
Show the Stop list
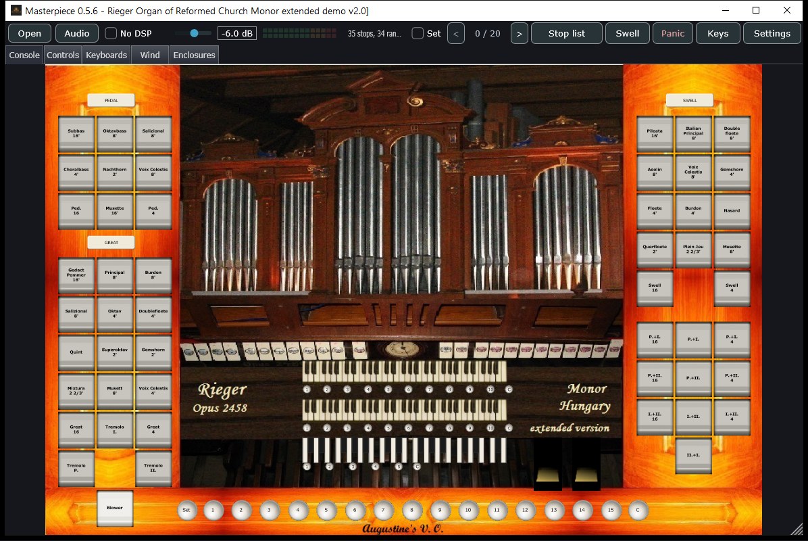pyautogui.click(x=566, y=34)
